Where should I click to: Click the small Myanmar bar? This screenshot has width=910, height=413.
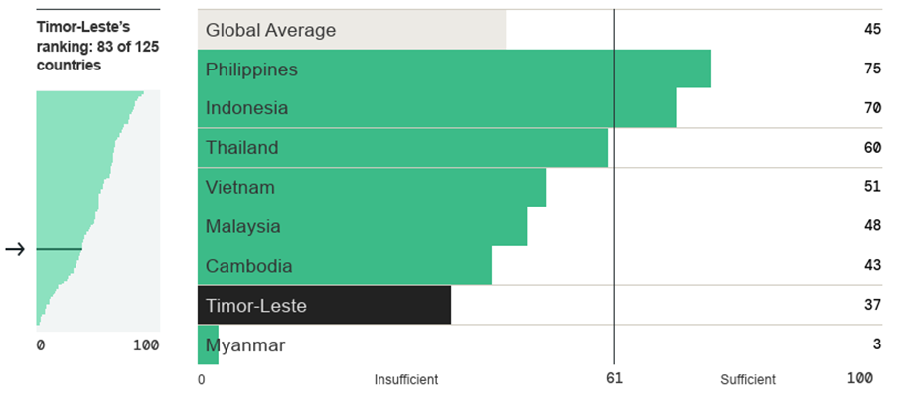pyautogui.click(x=208, y=345)
